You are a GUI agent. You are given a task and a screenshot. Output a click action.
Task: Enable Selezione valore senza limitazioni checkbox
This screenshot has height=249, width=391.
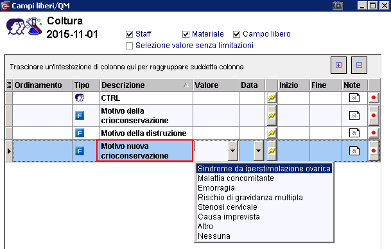pos(129,46)
